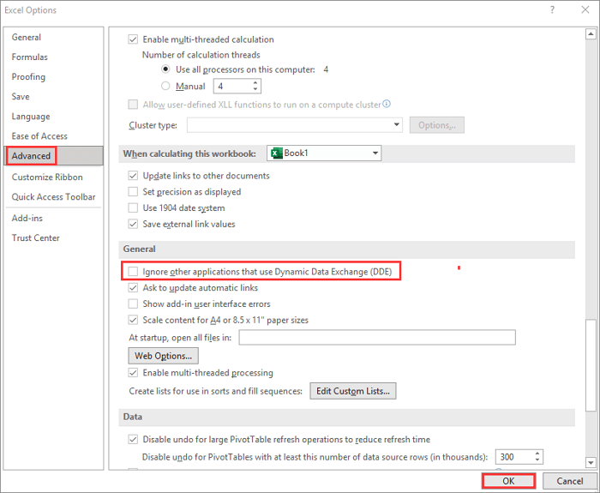Click the Help question mark icon

click(552, 10)
